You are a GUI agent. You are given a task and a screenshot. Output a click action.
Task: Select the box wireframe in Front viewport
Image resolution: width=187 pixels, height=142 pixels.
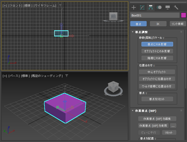tap(61, 33)
